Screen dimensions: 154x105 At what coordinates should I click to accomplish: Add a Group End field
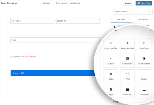click(144, 92)
